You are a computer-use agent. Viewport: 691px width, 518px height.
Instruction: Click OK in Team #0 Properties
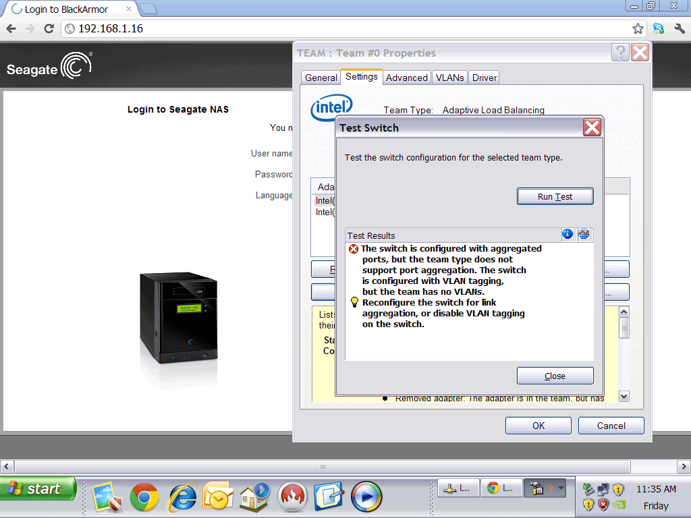coord(538,426)
